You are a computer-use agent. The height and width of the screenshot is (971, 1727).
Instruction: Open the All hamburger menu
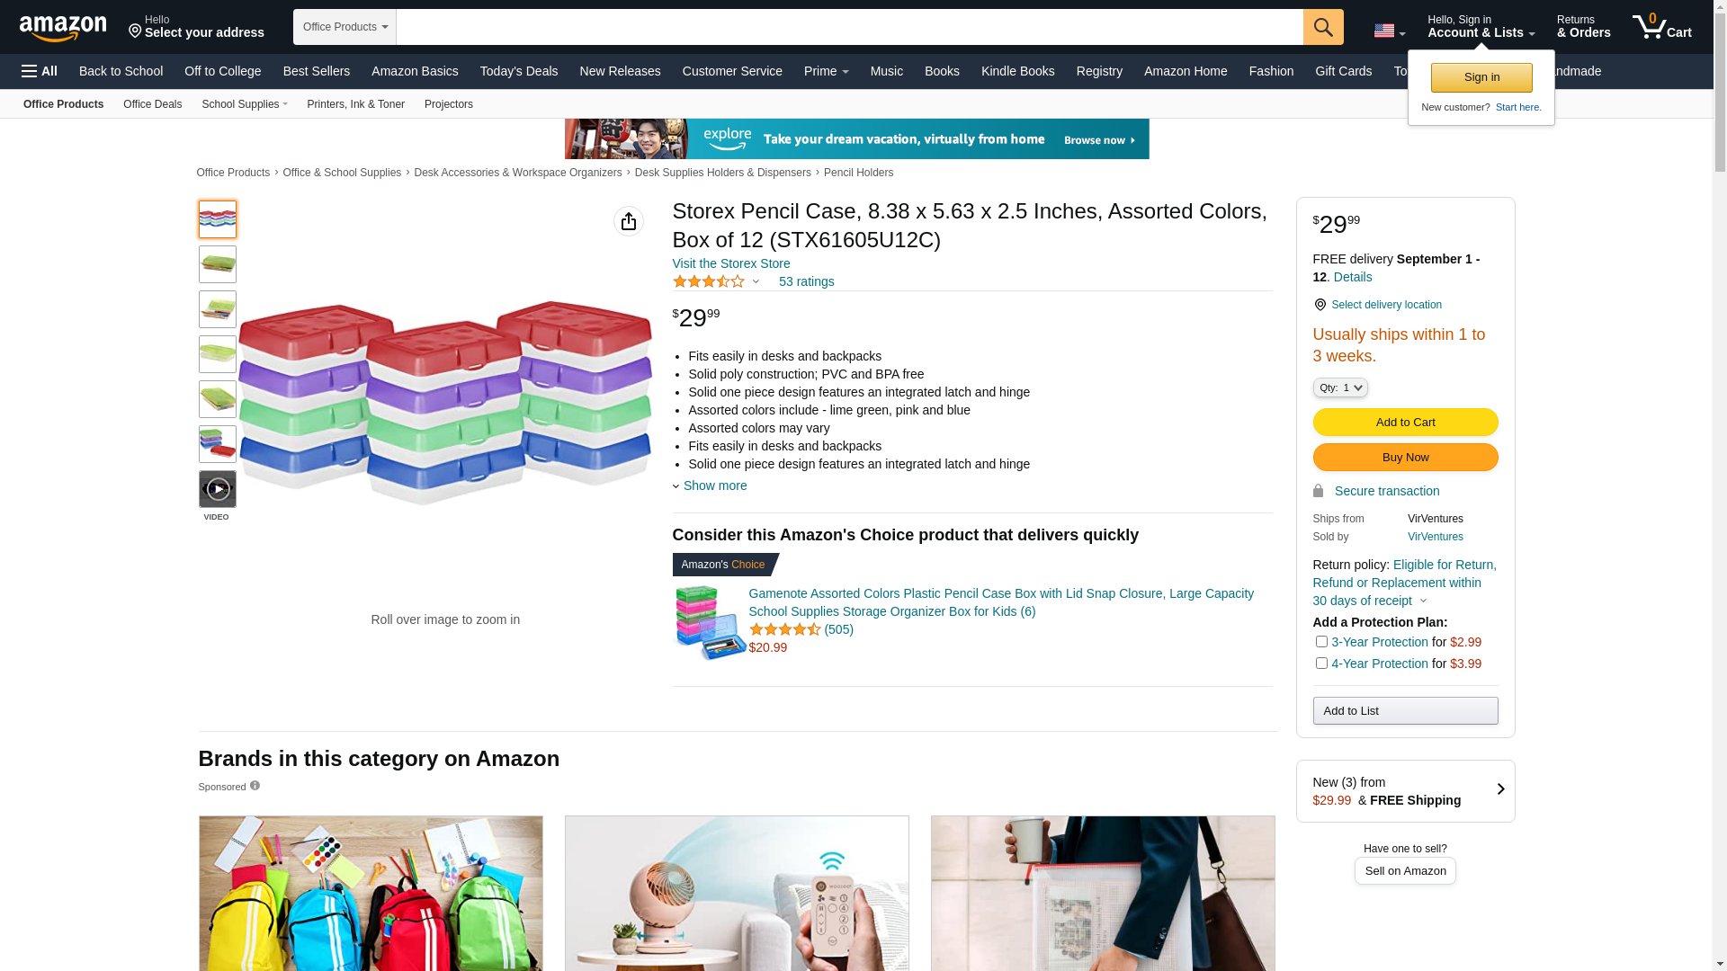(40, 71)
